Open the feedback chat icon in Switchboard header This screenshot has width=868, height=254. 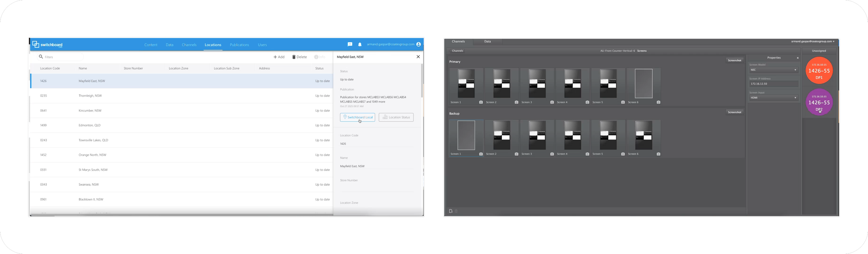(350, 44)
